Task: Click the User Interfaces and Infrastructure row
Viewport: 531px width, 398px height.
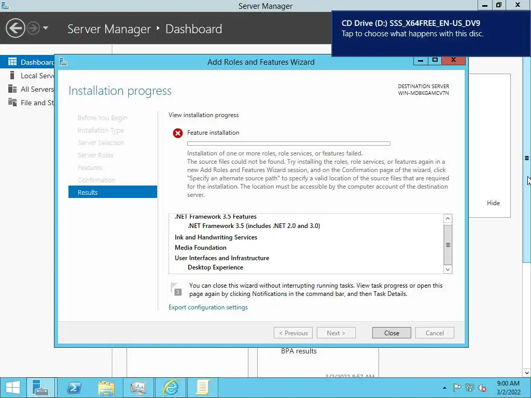Action: (222, 258)
